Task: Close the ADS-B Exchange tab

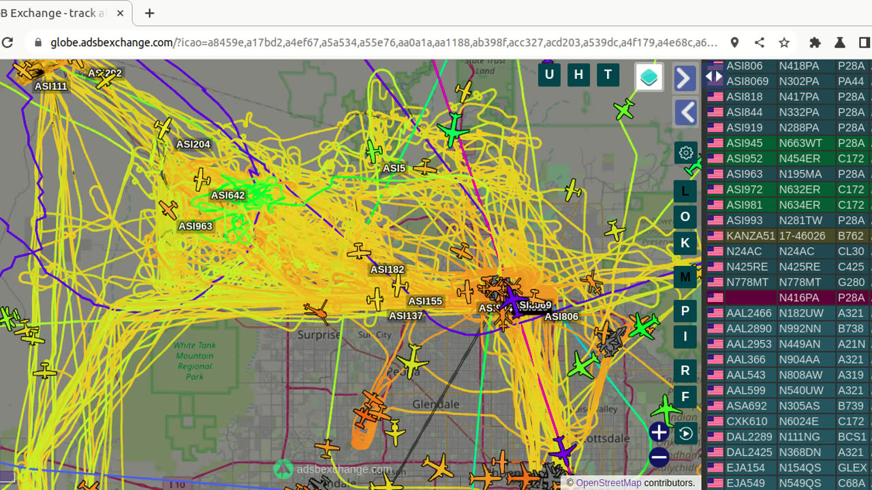Action: (121, 13)
